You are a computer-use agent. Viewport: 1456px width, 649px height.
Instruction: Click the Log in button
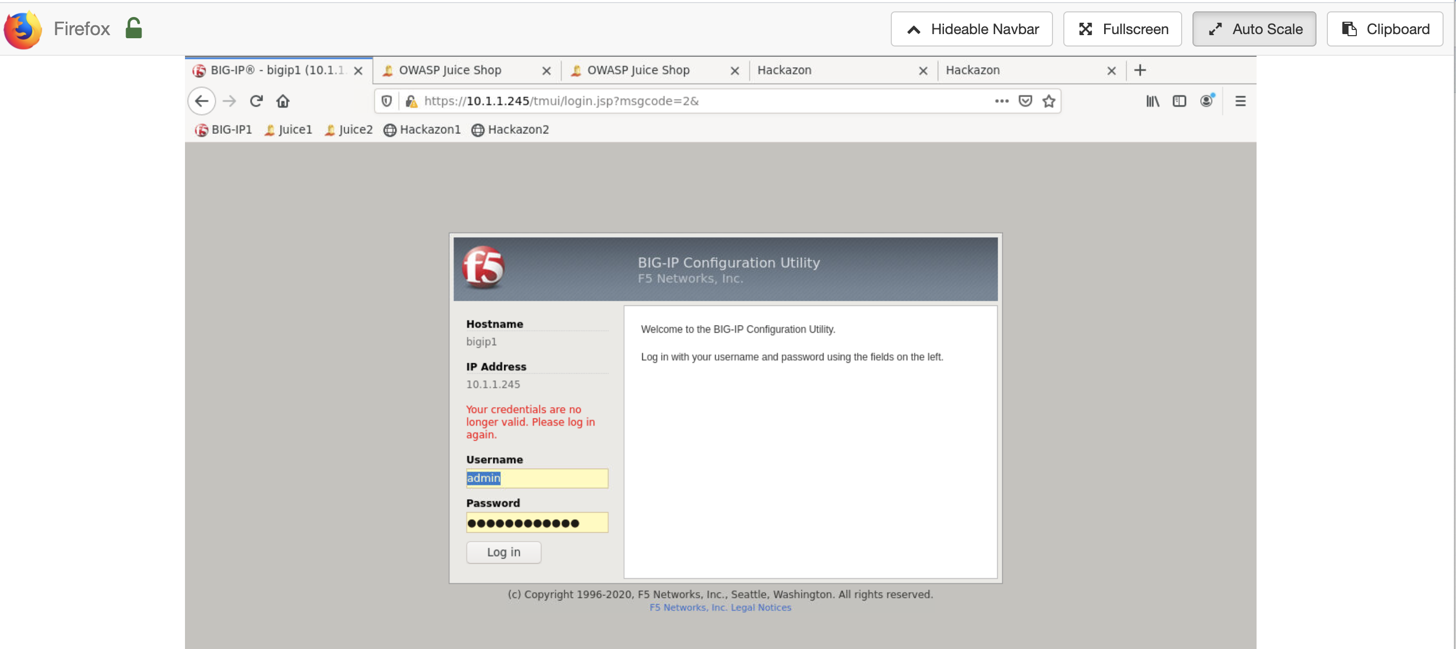pyautogui.click(x=503, y=552)
